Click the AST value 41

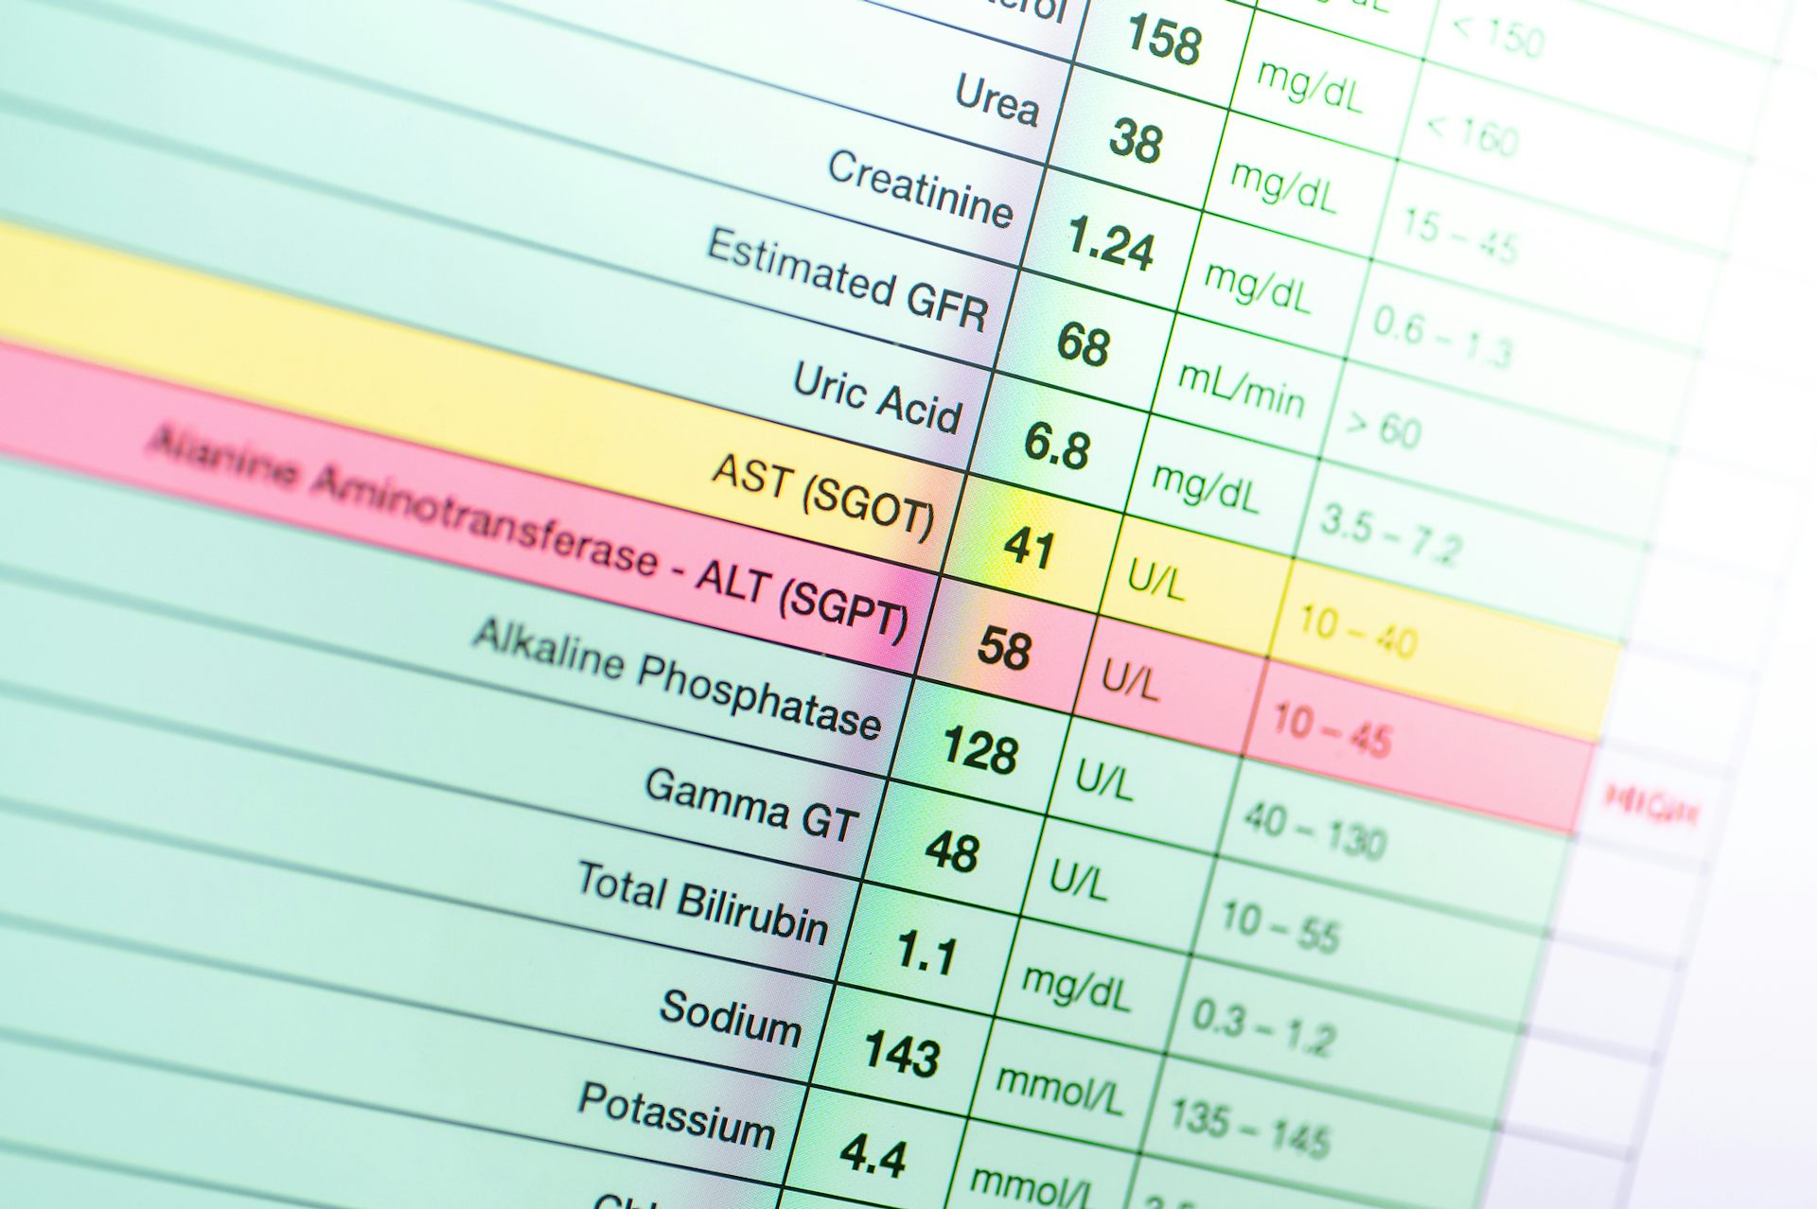click(x=1029, y=547)
